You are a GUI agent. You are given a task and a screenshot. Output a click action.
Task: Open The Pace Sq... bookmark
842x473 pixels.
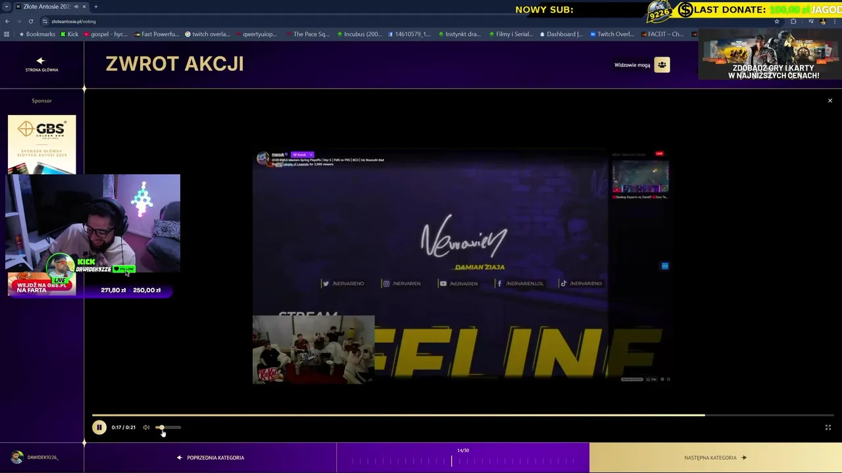pyautogui.click(x=308, y=34)
